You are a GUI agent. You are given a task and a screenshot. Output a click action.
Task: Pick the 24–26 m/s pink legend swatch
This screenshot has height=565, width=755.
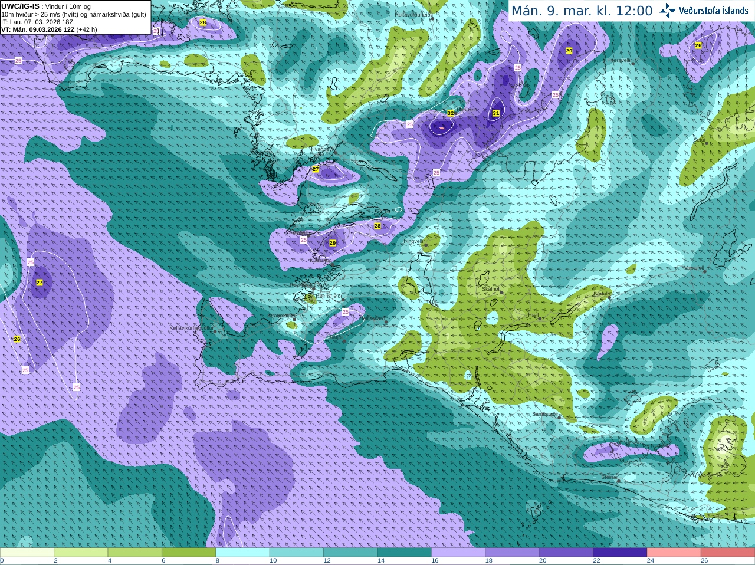(x=674, y=553)
